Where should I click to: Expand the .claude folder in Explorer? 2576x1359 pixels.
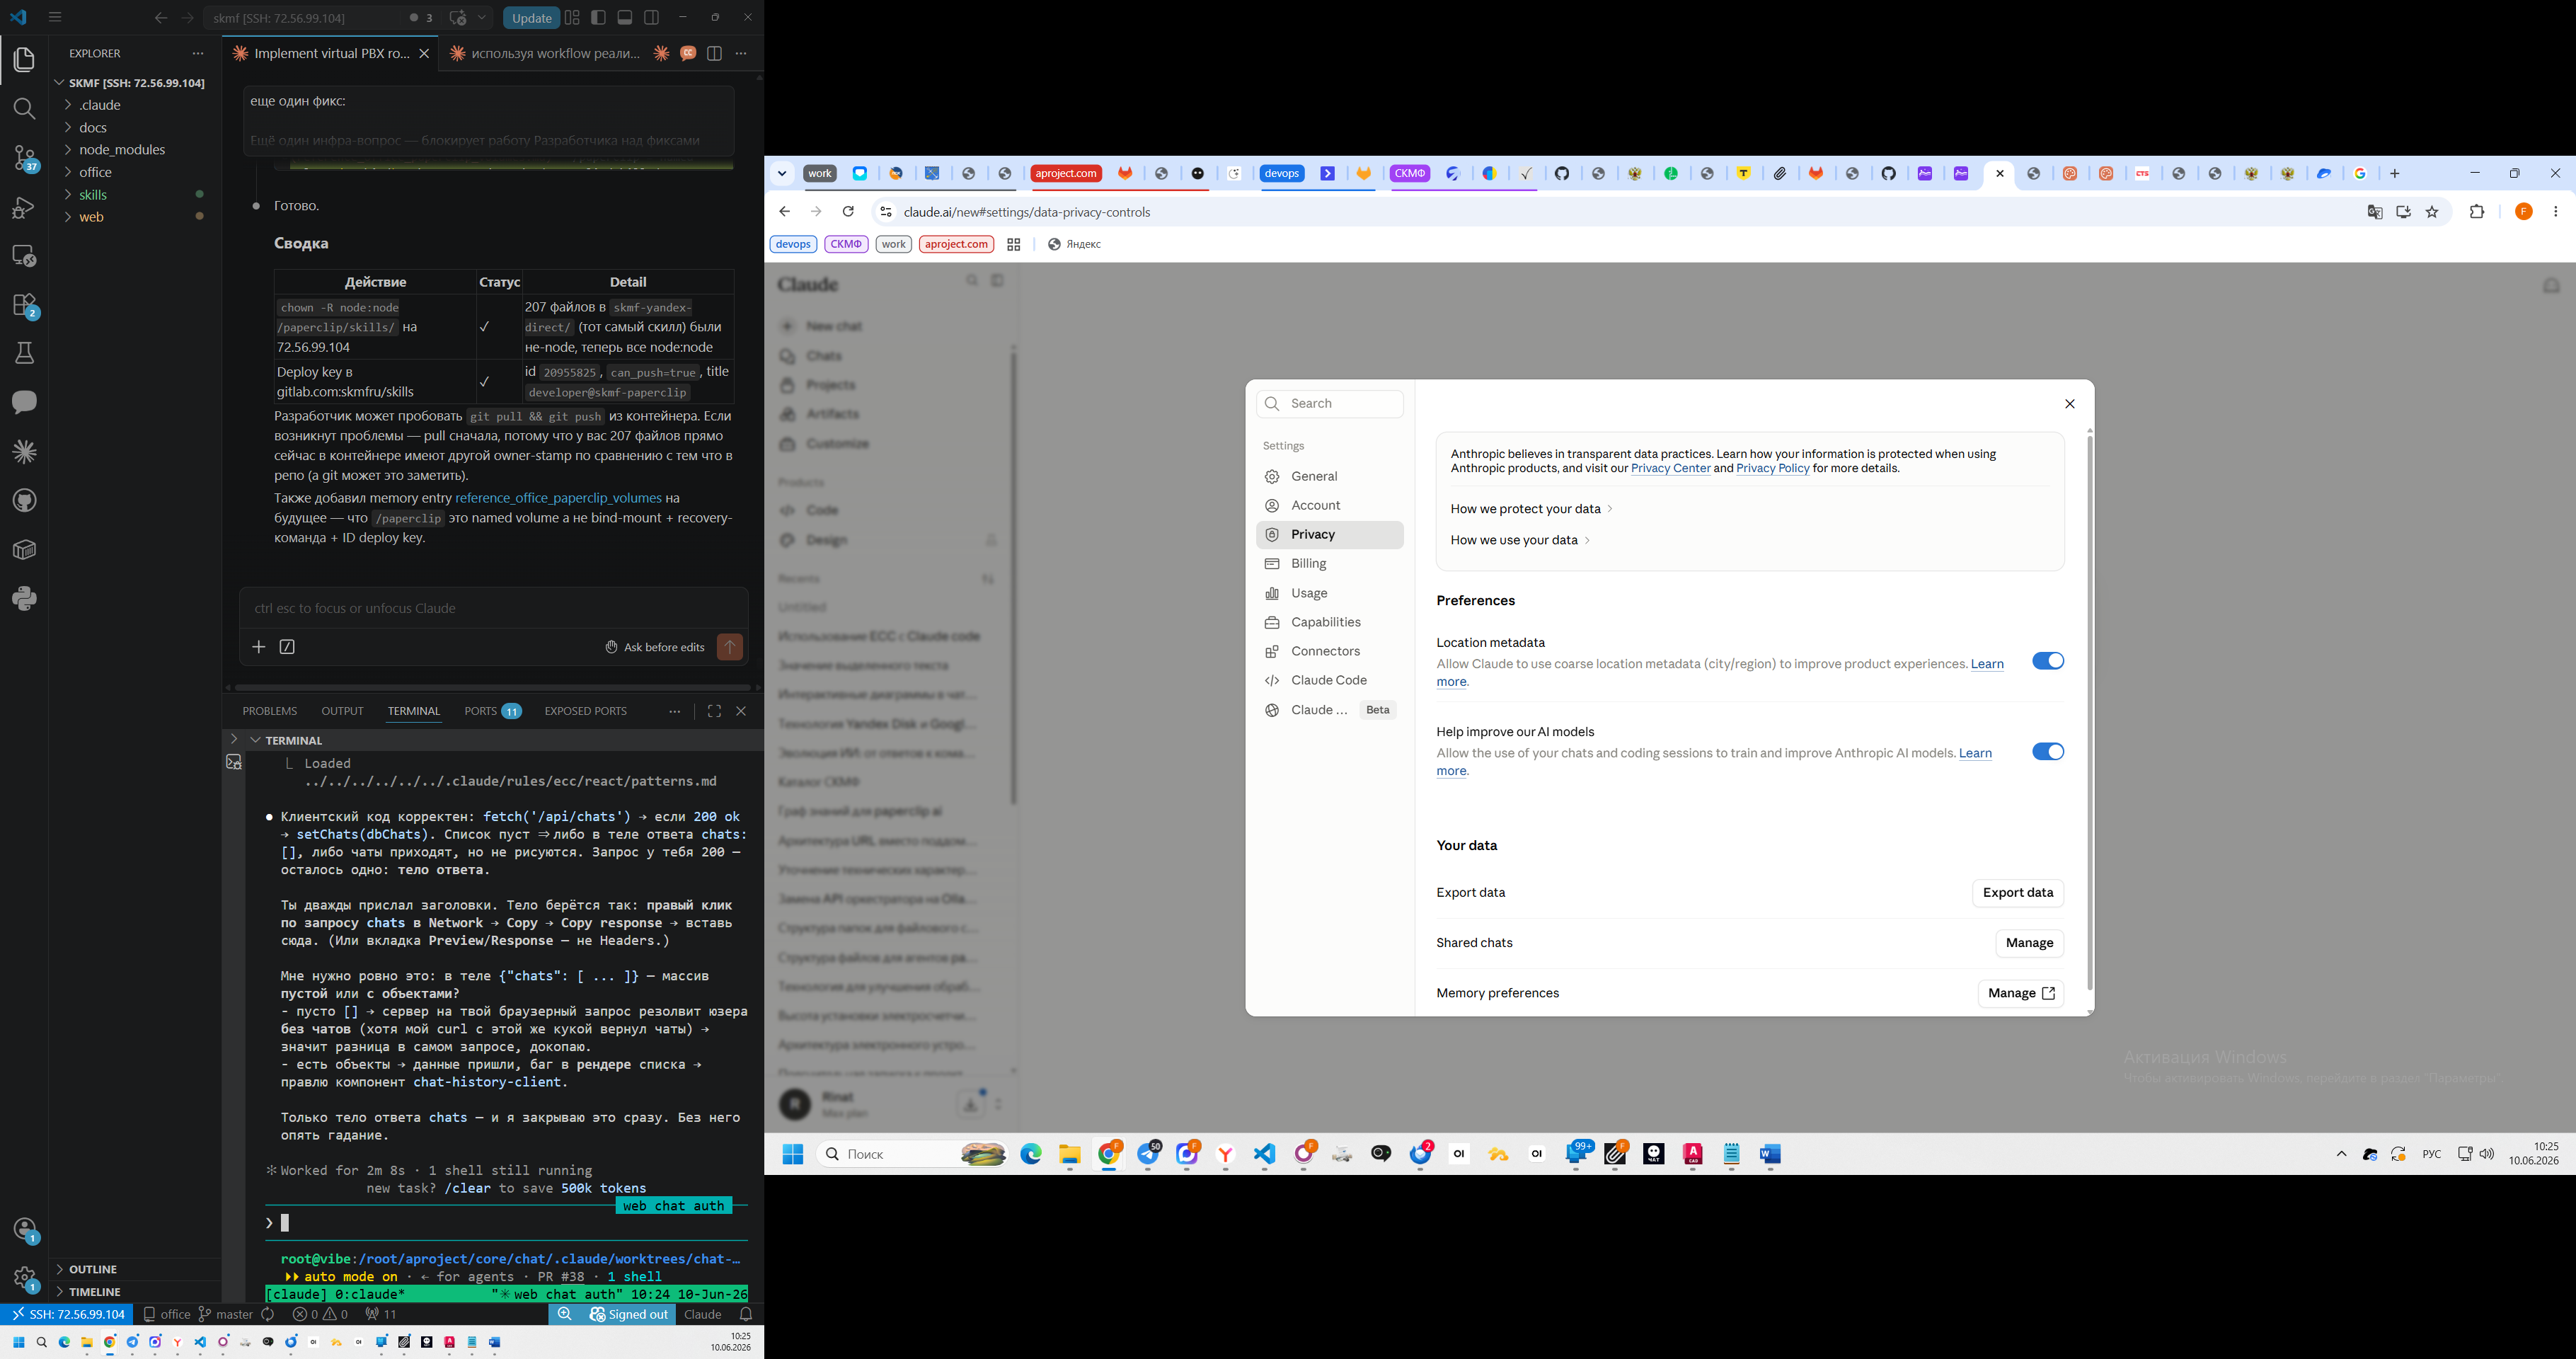[x=100, y=105]
